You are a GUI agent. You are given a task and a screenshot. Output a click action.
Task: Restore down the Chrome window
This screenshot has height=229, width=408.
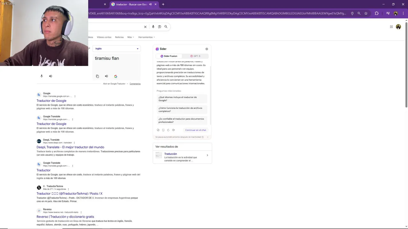[x=393, y=4]
